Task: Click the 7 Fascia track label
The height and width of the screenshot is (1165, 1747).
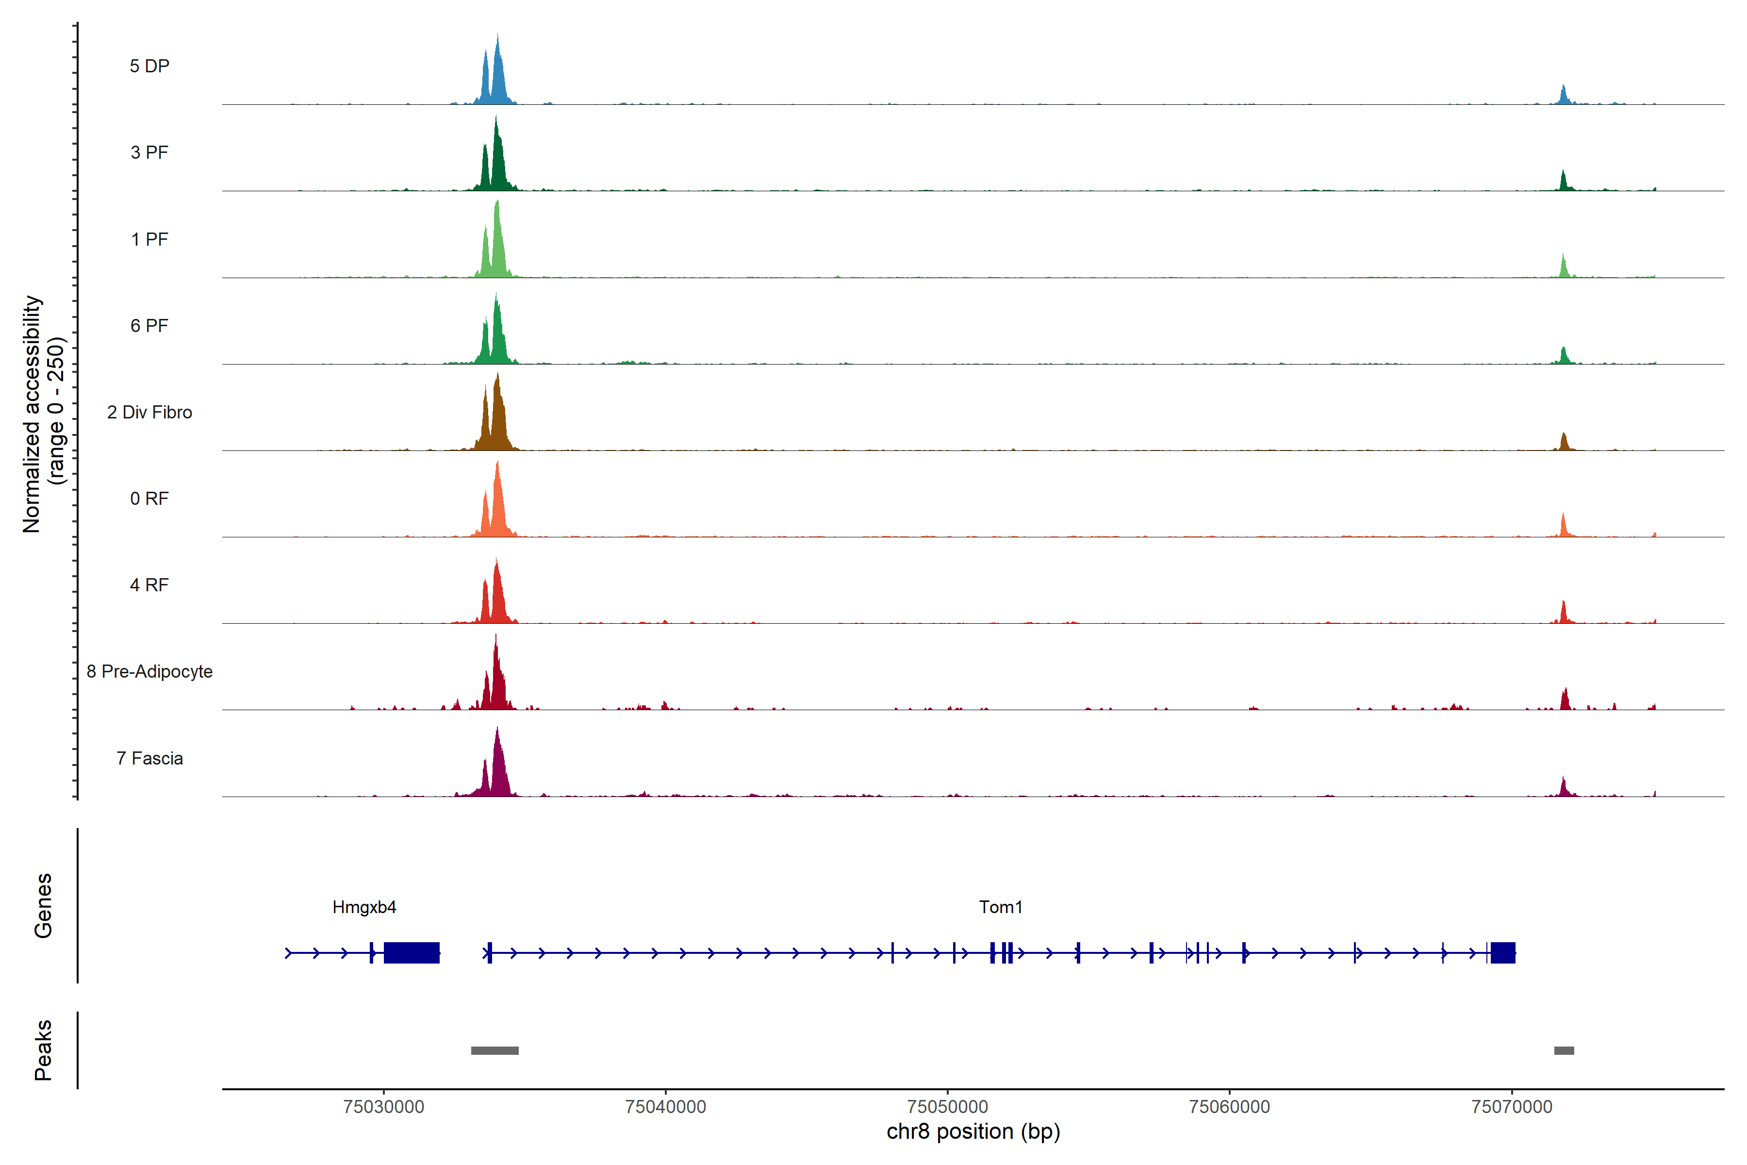Action: 149,759
